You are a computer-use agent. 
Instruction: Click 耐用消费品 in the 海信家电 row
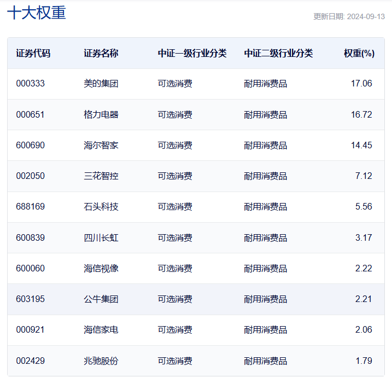pos(265,329)
